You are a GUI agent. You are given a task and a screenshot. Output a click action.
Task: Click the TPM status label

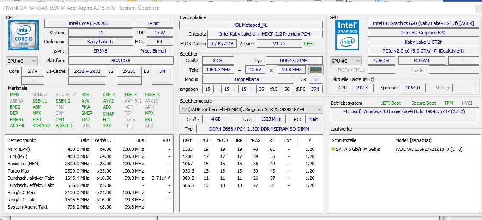tap(448, 103)
